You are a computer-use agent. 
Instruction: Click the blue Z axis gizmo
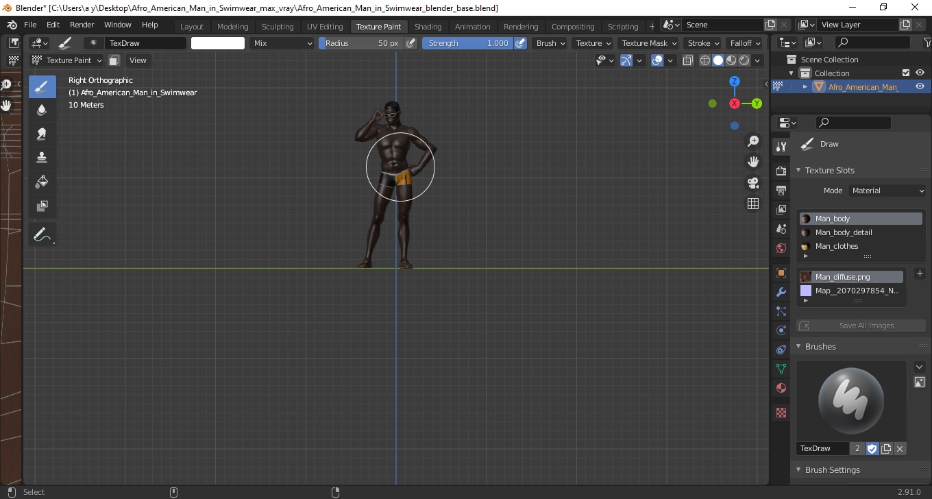[734, 81]
